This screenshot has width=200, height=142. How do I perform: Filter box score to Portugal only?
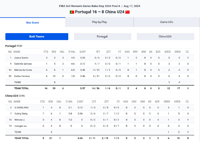[x=102, y=37]
